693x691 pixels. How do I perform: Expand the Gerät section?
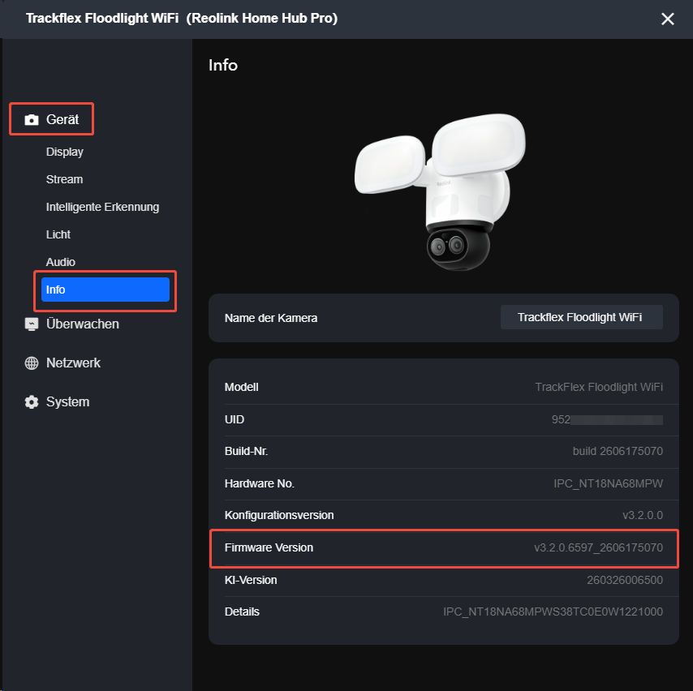(x=62, y=120)
